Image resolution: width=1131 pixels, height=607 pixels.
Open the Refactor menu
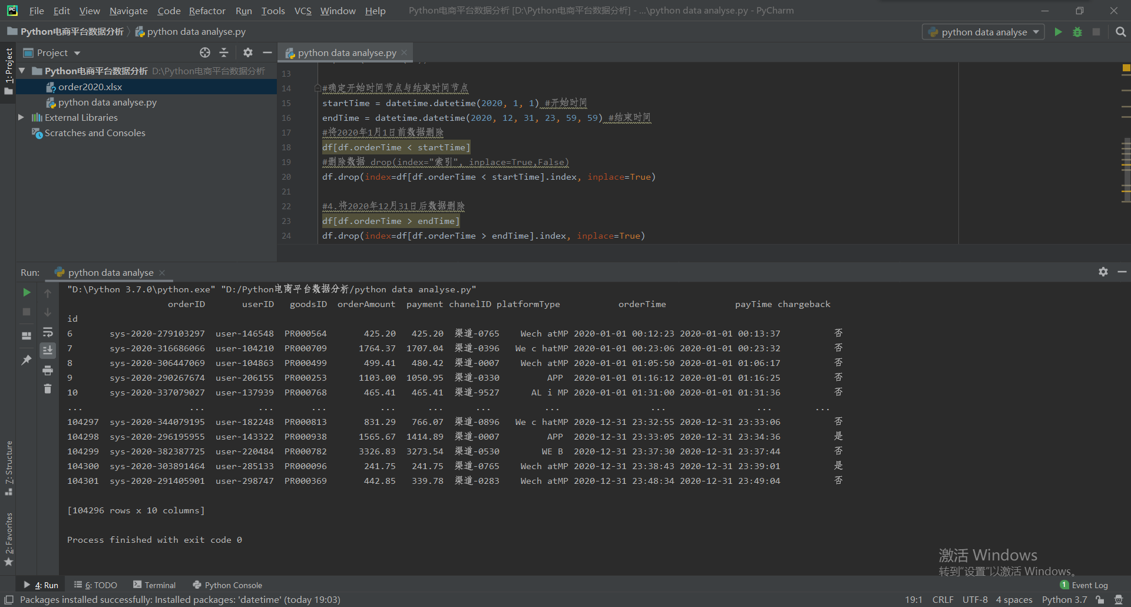pos(207,11)
